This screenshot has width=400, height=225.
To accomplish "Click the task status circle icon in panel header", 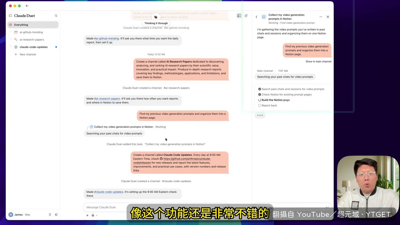I will [264, 17].
